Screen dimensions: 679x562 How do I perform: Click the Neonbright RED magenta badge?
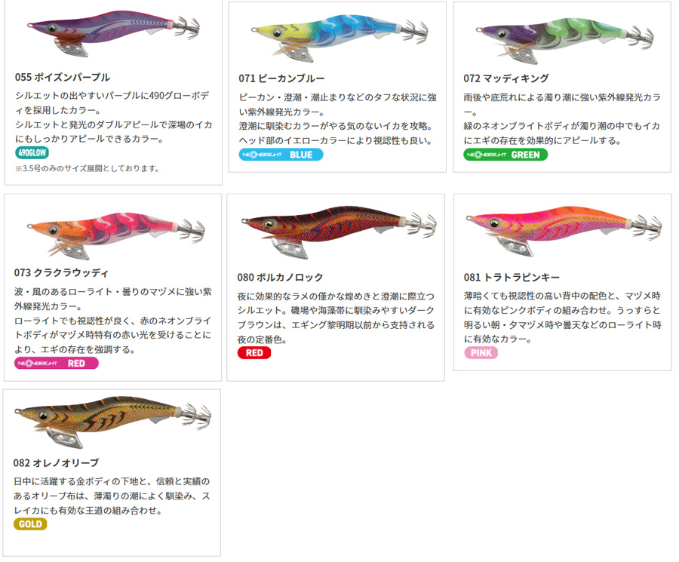pyautogui.click(x=57, y=364)
